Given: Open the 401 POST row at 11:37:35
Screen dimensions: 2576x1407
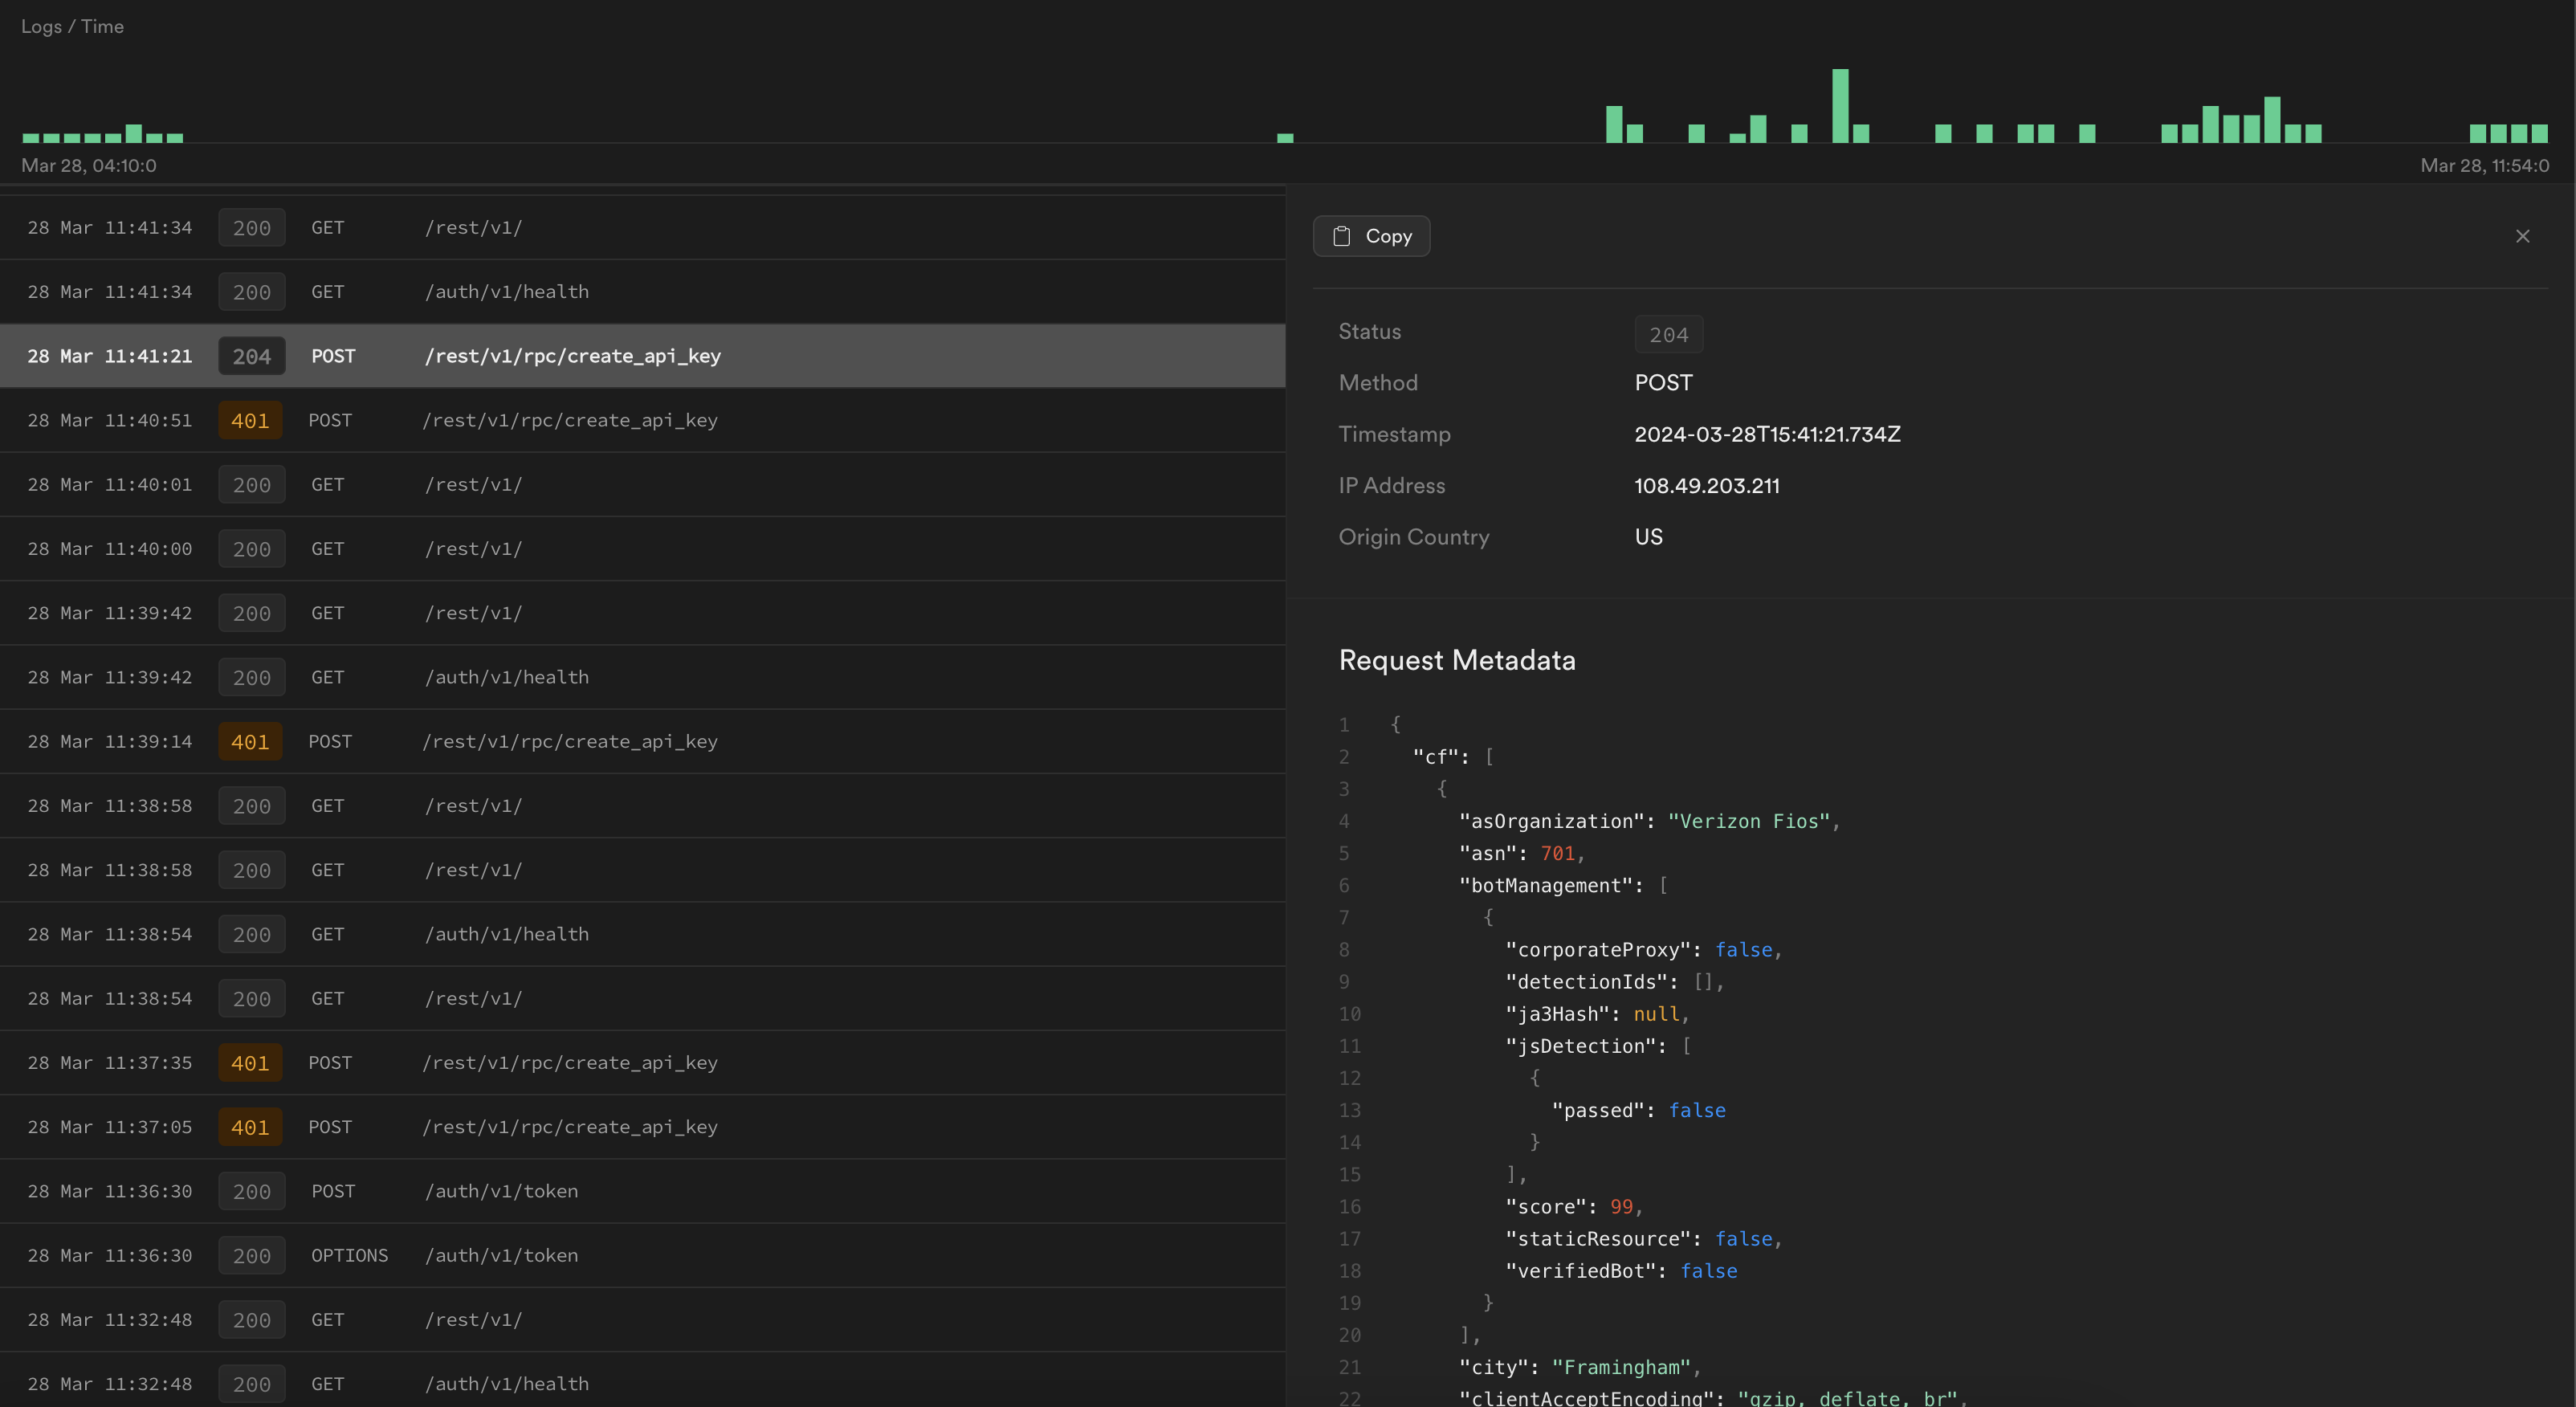Looking at the screenshot, I should coord(642,1063).
